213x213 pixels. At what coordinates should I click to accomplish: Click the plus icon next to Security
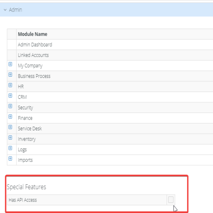pyautogui.click(x=10, y=106)
